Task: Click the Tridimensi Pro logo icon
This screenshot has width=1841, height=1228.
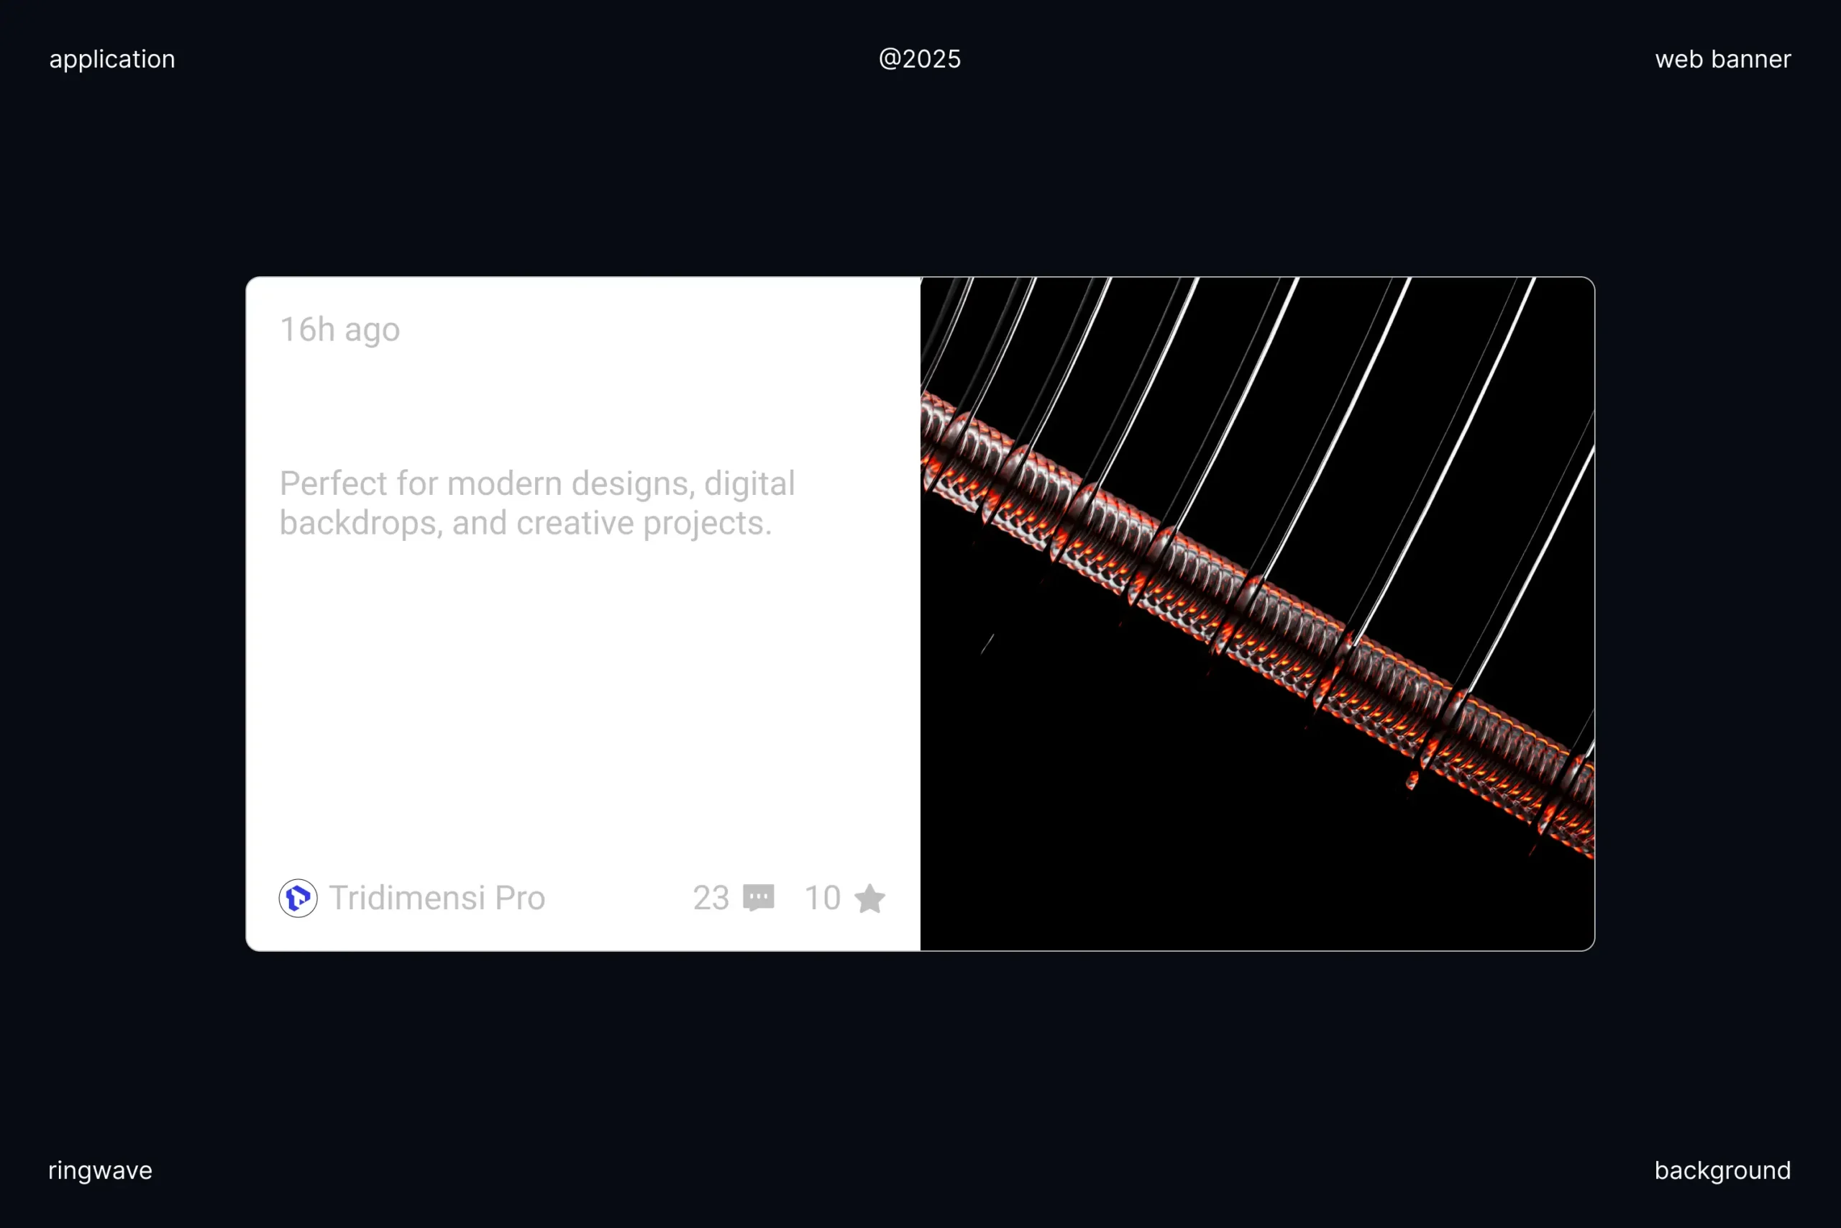Action: click(x=298, y=898)
